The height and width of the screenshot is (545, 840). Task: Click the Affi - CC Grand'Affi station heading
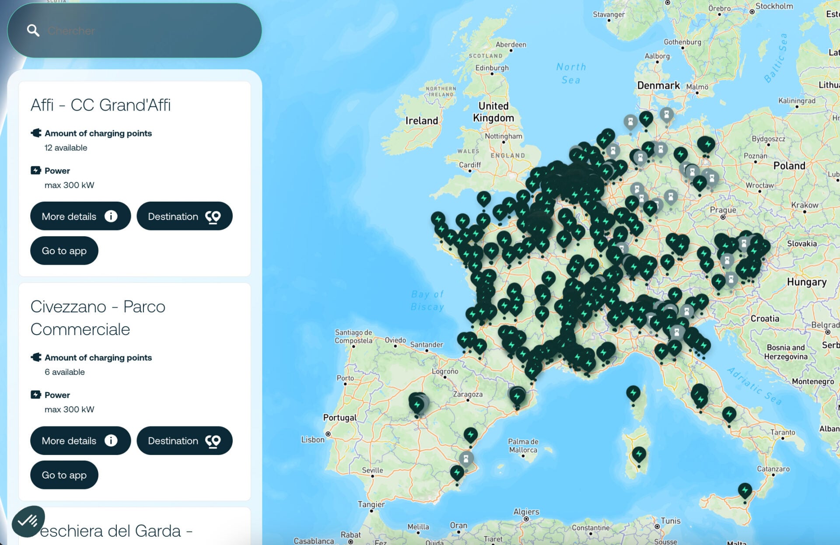click(101, 105)
